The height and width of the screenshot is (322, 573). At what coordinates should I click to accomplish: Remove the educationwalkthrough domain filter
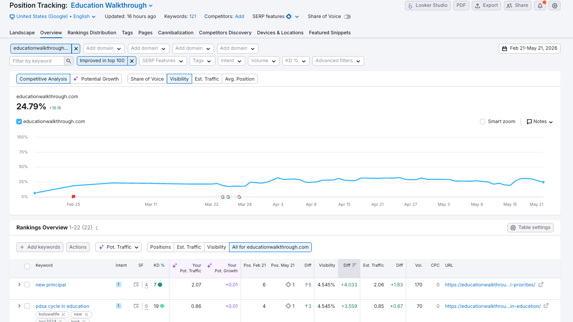(x=76, y=48)
